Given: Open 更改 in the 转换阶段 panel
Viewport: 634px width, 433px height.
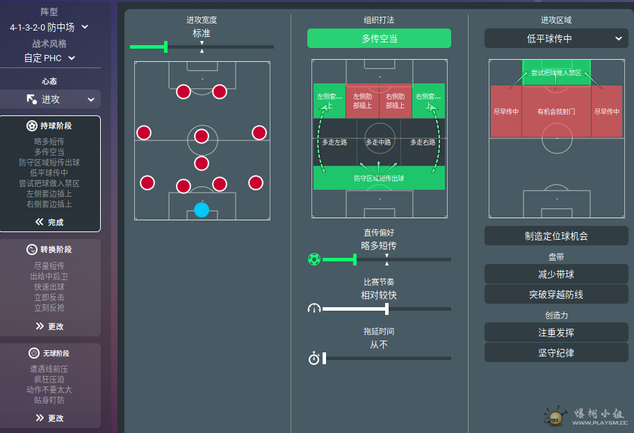Looking at the screenshot, I should [49, 326].
